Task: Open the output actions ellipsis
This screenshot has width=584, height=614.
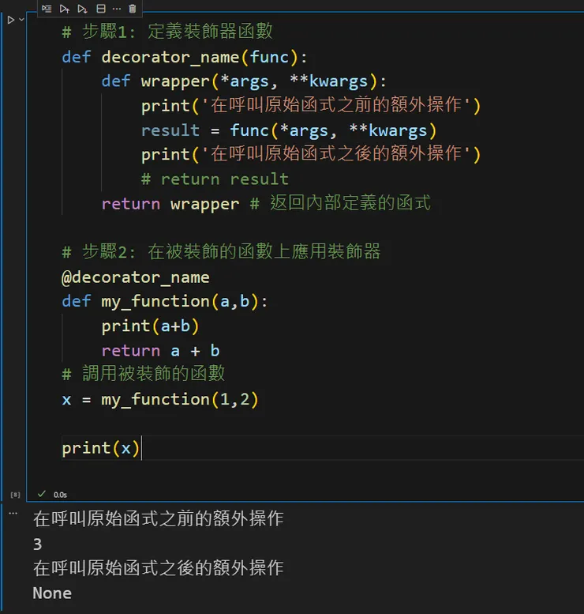Action: coord(13,513)
